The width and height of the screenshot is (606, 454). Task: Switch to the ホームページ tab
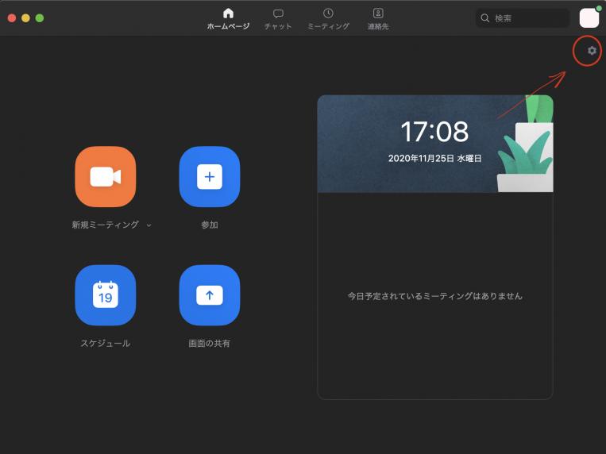228,19
